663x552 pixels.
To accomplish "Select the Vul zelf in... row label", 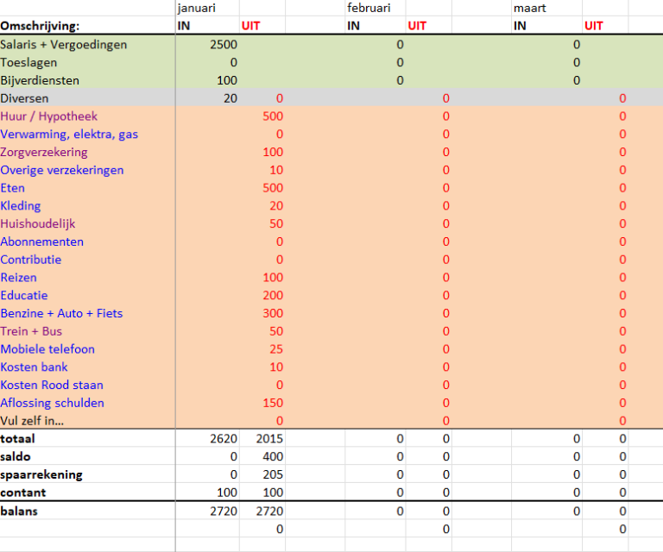I will [x=32, y=421].
